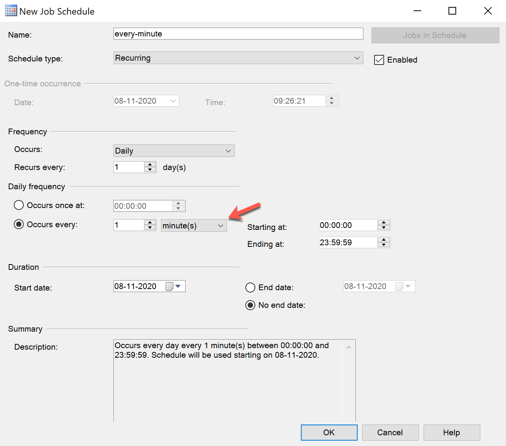The width and height of the screenshot is (506, 446).
Task: Click OK to save the schedule
Action: 329,433
